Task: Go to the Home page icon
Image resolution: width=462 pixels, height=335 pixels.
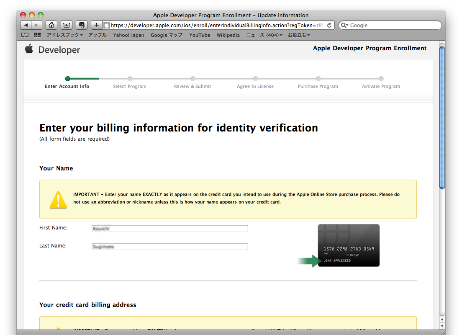Action: tap(51, 25)
